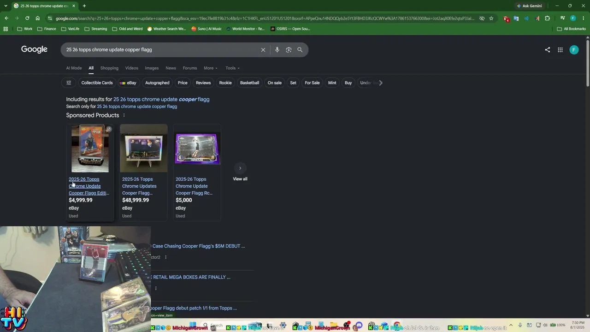
Task: Open 'Case Chasing Cooper Flagg's $5M DEBUT' result
Action: click(198, 246)
